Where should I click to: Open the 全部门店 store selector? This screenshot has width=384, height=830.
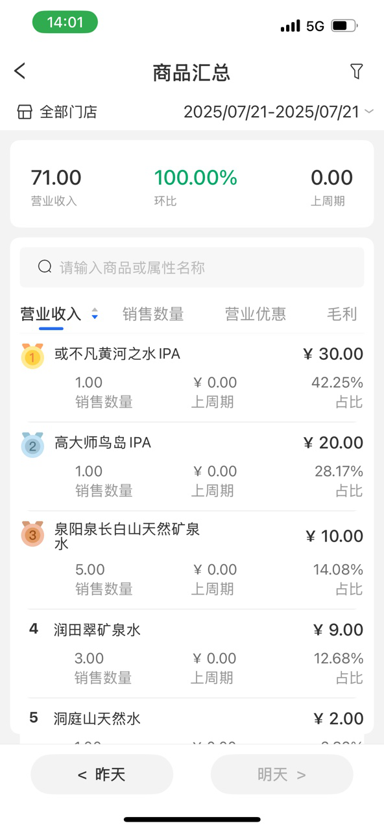[57, 112]
